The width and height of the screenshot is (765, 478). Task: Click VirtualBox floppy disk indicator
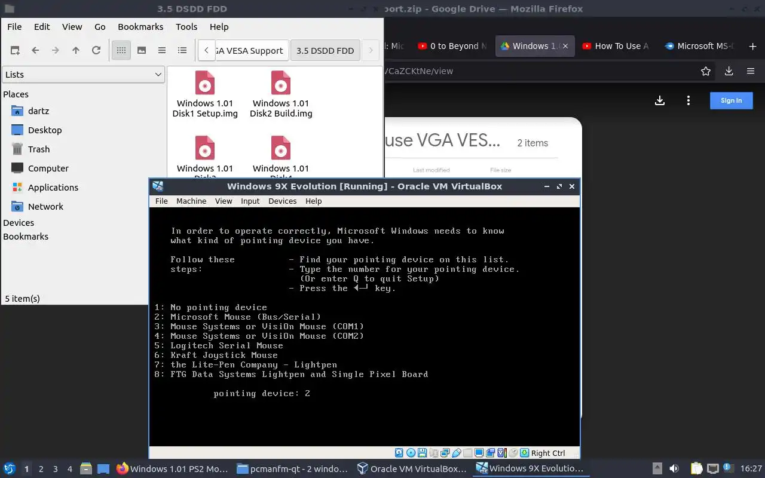coord(422,453)
